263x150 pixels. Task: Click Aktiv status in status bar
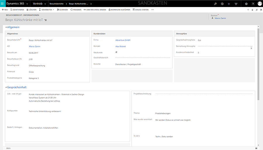8,148
